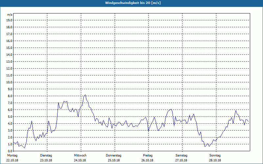This screenshot has width=263, height=164.
Task: Select the 7,0 y-axis label
Action: [10, 103]
